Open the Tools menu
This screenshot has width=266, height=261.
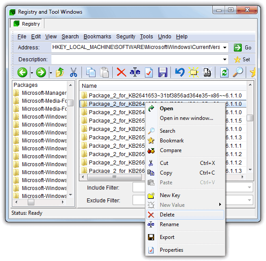point(146,37)
